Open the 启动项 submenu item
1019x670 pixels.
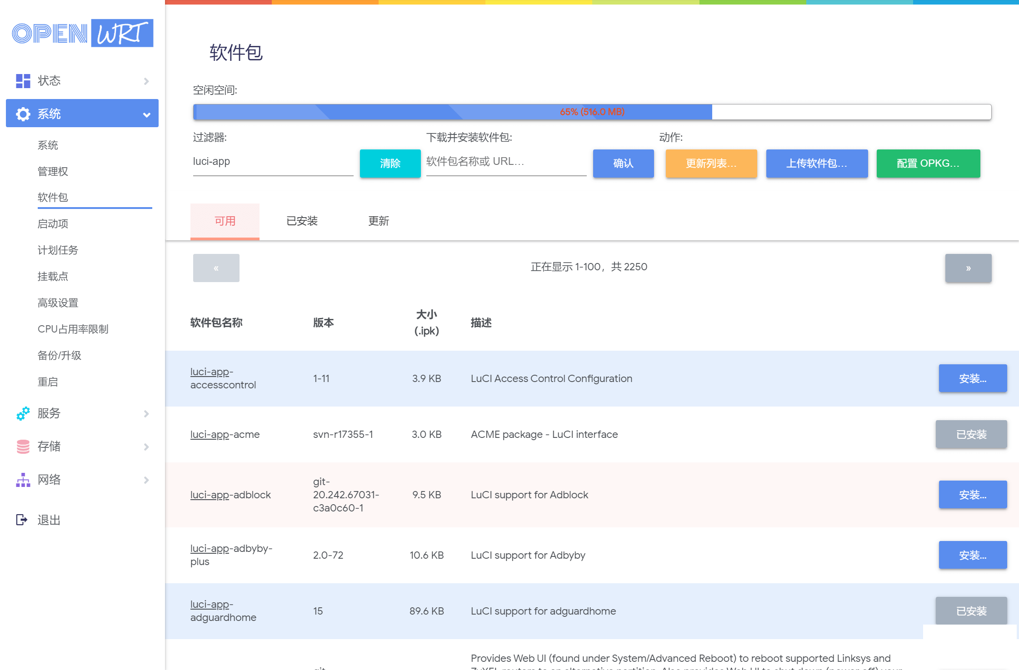coord(53,224)
